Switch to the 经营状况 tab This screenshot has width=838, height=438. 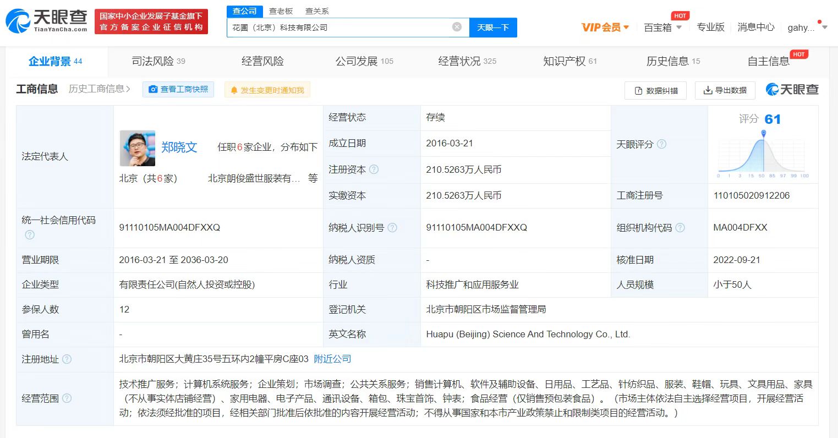(467, 61)
